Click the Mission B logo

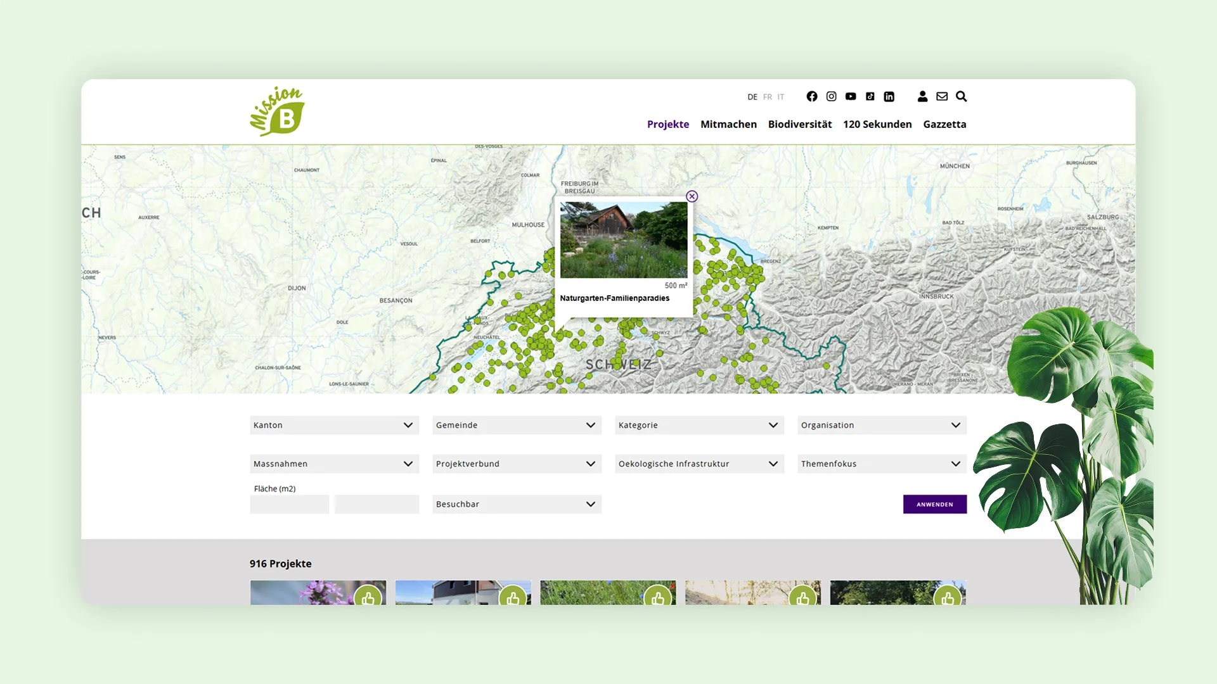[278, 111]
